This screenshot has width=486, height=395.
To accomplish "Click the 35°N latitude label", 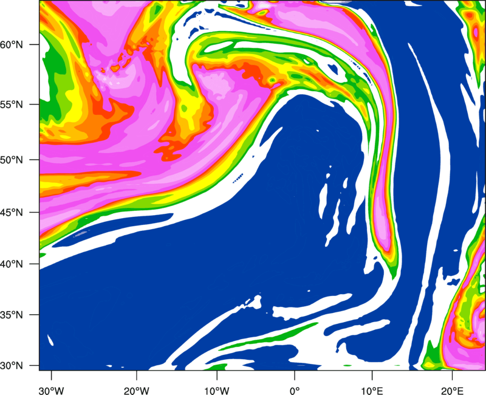I will pyautogui.click(x=12, y=315).
